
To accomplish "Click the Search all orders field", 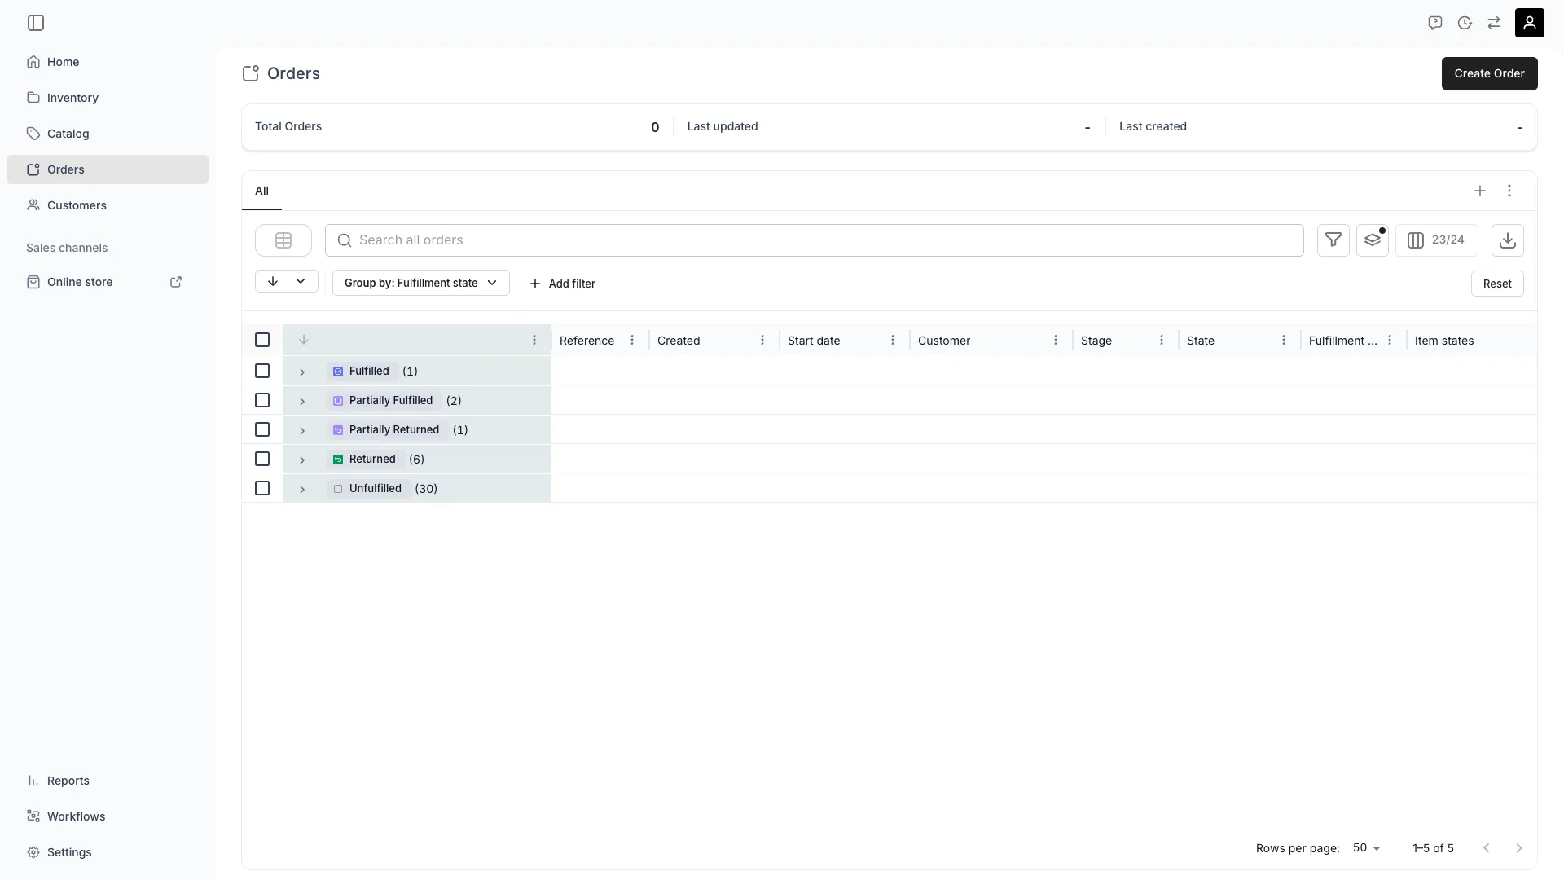I will click(x=815, y=240).
